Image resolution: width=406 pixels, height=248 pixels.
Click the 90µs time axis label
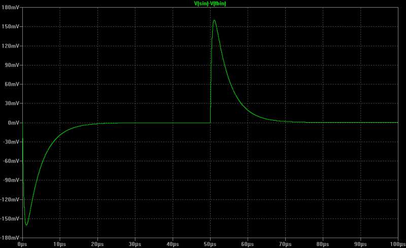(x=360, y=244)
